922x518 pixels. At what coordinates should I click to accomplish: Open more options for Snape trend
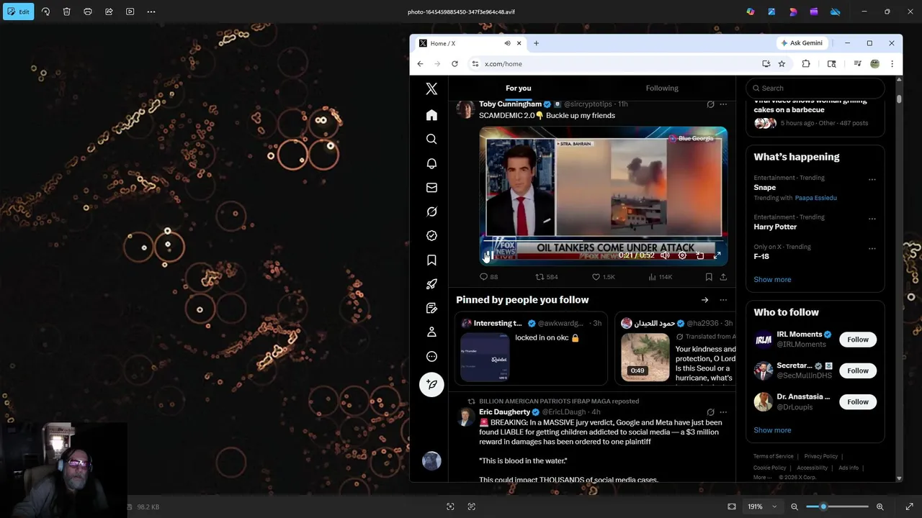click(x=872, y=179)
